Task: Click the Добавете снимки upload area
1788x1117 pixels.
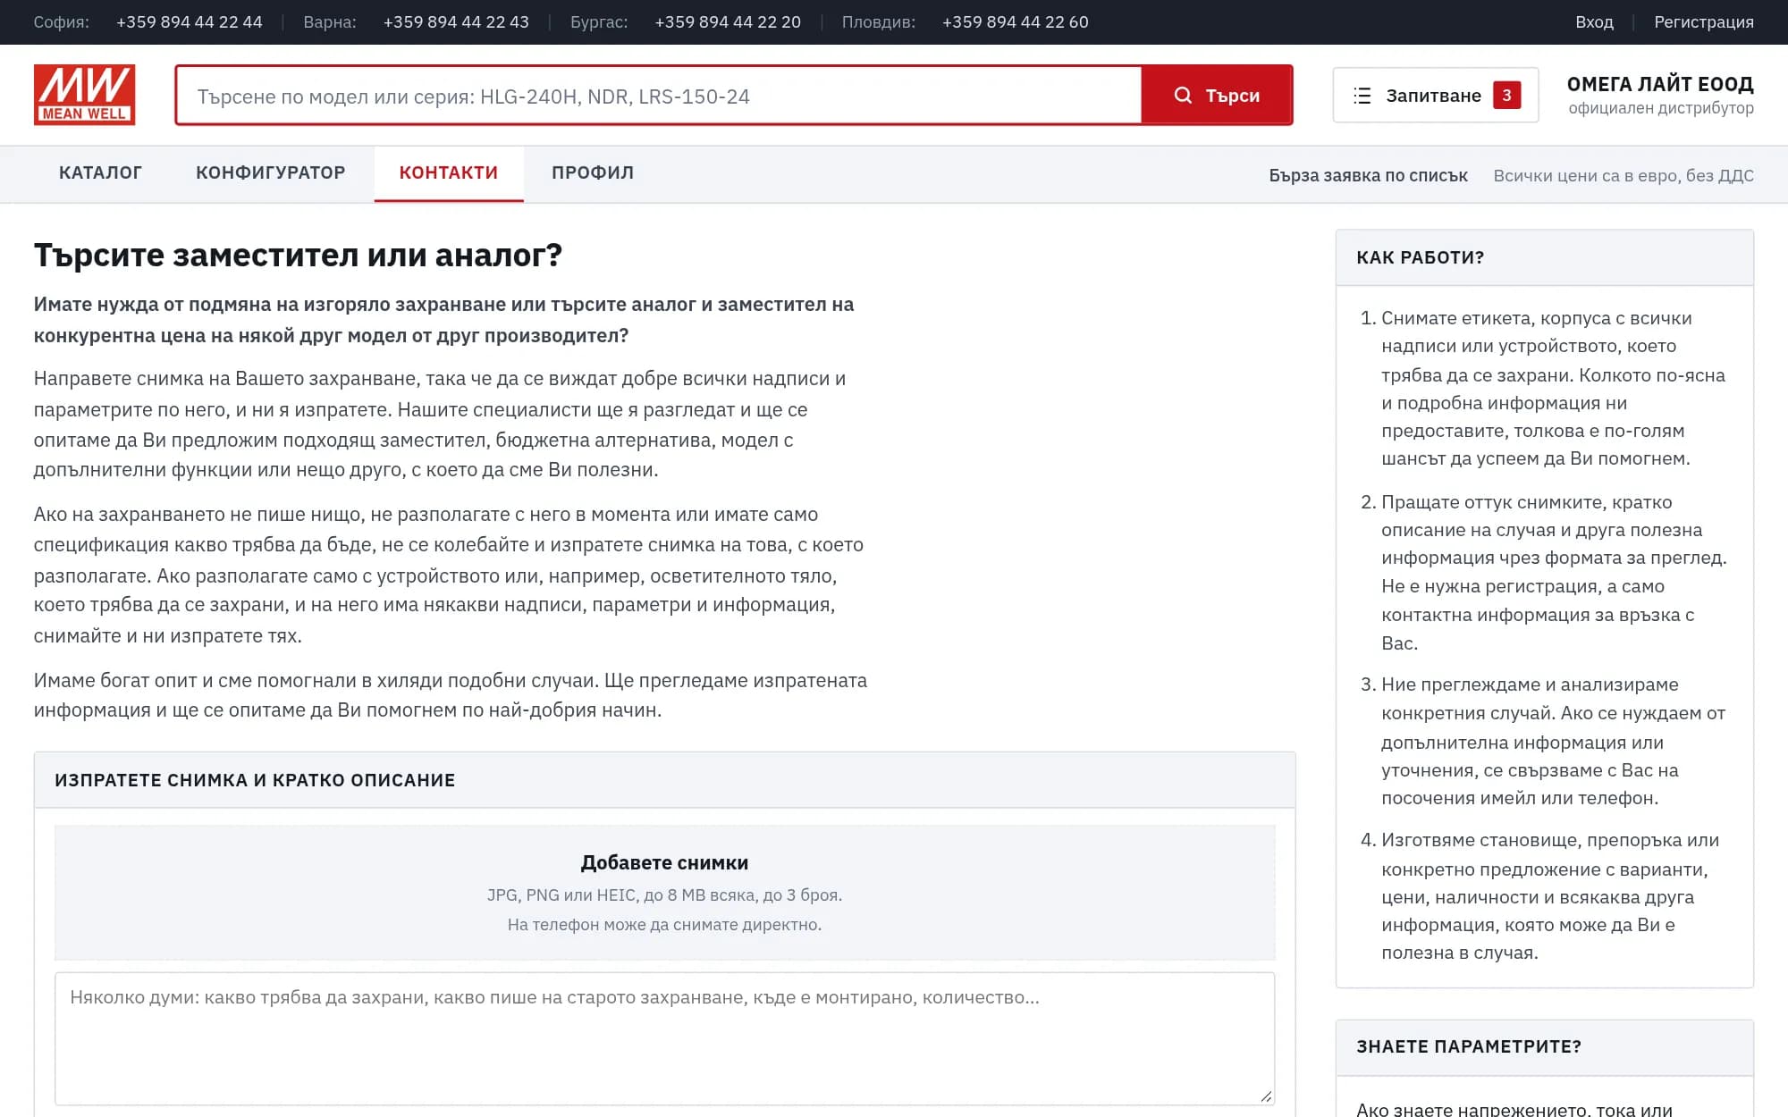Action: (x=664, y=892)
